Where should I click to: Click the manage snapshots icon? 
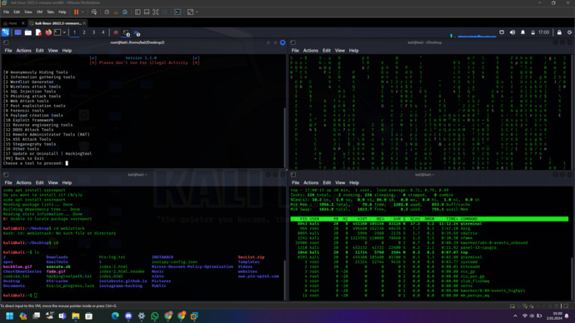(125, 12)
